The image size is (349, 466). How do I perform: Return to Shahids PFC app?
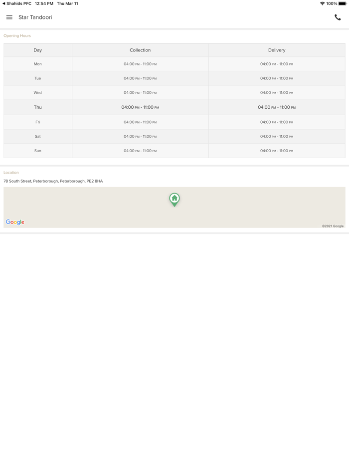(17, 3)
